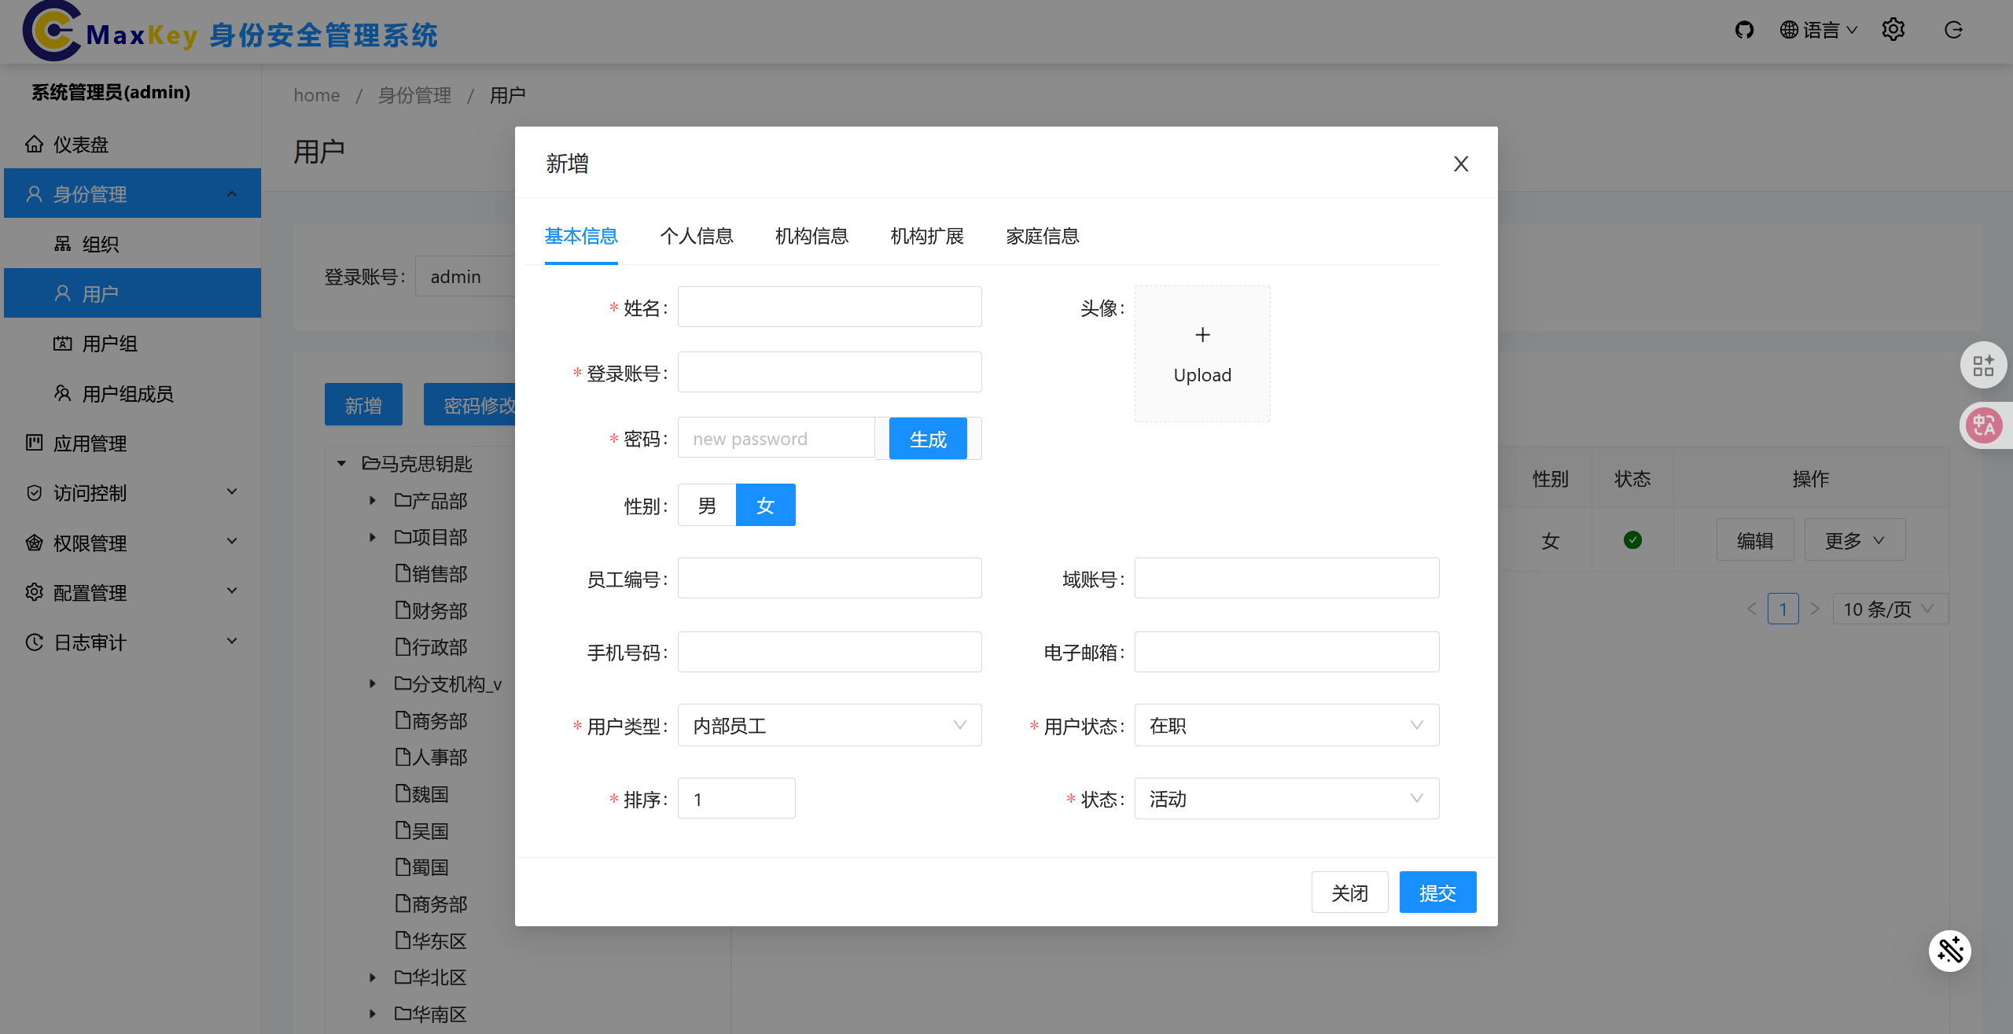Switch to the 家庭信息 tab
2013x1034 pixels.
click(1042, 236)
